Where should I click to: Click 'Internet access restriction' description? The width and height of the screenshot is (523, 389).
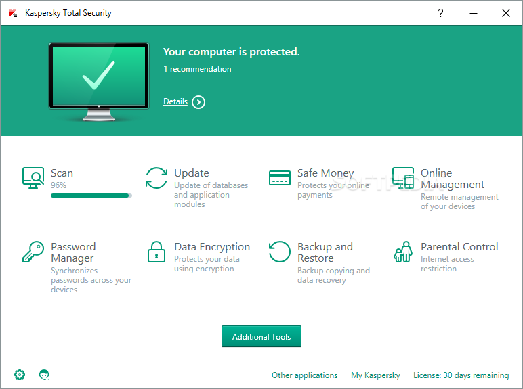447,264
